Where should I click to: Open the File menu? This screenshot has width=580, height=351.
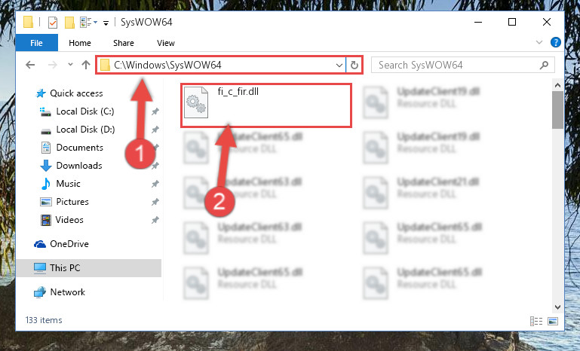(x=37, y=43)
